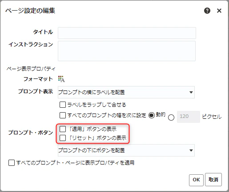Confirm with the OK button
Viewport: 229px width, 192px height.
(196, 180)
